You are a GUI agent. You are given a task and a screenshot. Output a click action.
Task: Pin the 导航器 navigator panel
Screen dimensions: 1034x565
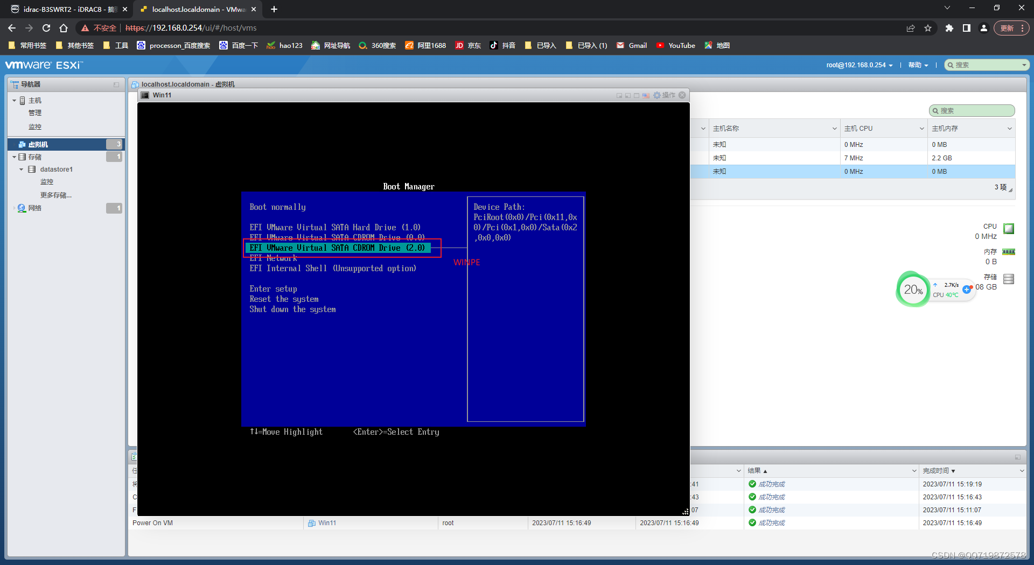pyautogui.click(x=116, y=84)
